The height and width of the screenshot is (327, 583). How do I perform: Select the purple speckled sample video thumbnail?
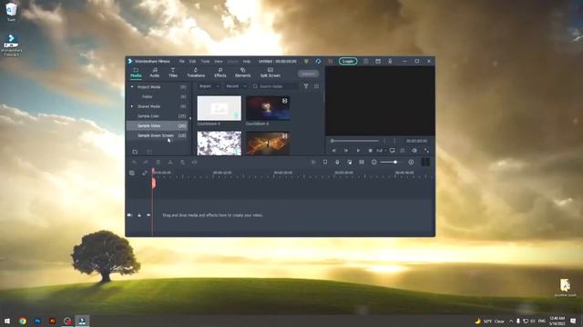click(x=219, y=144)
